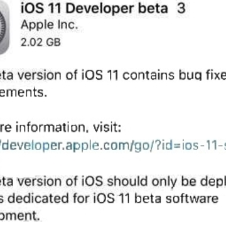Select the iOS 11 Developer beta title
The image size is (226, 226).
[103, 8]
